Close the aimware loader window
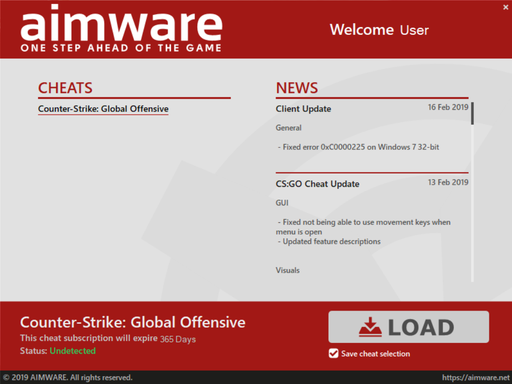This screenshot has width=512, height=384. pyautogui.click(x=505, y=7)
